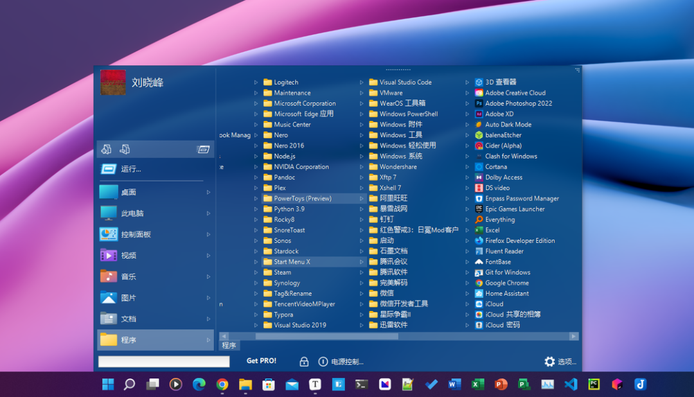Expand the arrow beside Git for Windows
Image resolution: width=694 pixels, height=397 pixels.
click(467, 272)
